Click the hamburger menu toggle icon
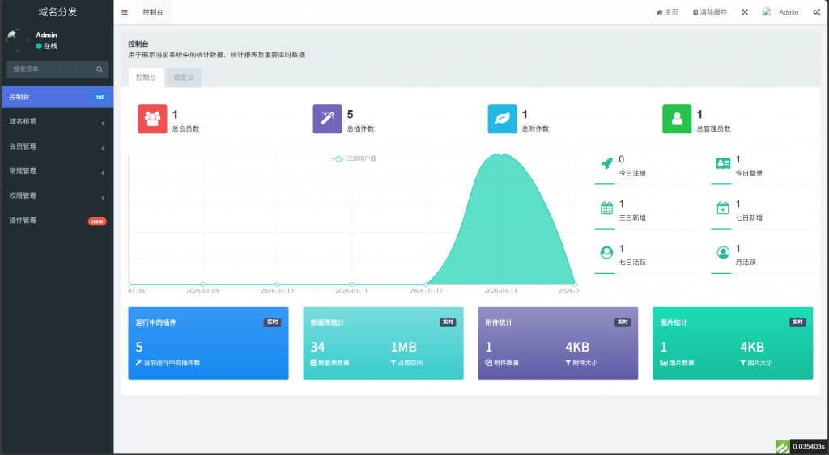Viewport: 829px width, 455px height. (x=124, y=12)
